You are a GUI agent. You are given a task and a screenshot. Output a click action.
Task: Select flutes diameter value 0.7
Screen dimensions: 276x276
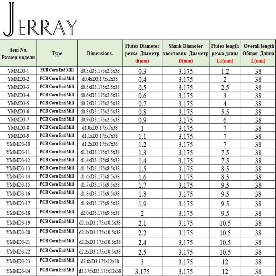(142, 104)
